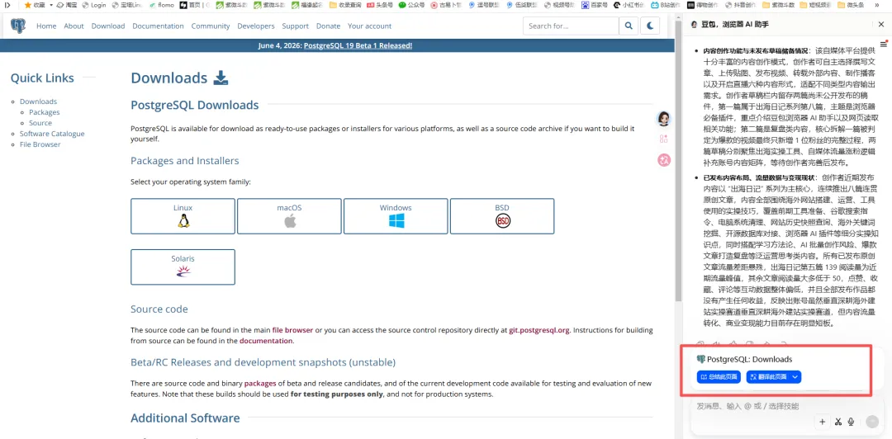This screenshot has height=439, width=892.
Task: Click the BSD logo icon
Action: coord(502,220)
